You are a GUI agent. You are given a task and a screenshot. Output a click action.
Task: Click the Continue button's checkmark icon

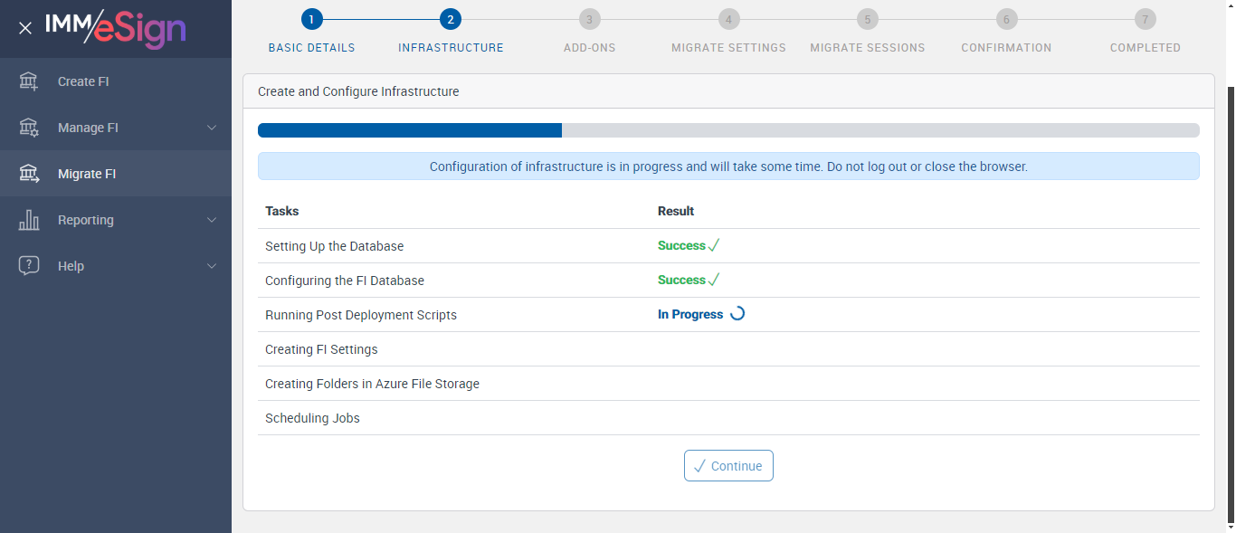point(699,466)
